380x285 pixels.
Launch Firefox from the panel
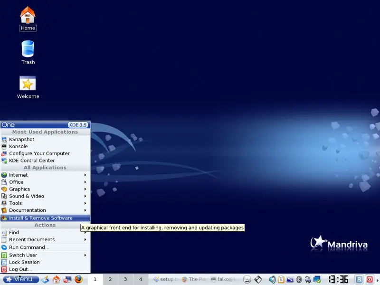pyautogui.click(x=78, y=279)
